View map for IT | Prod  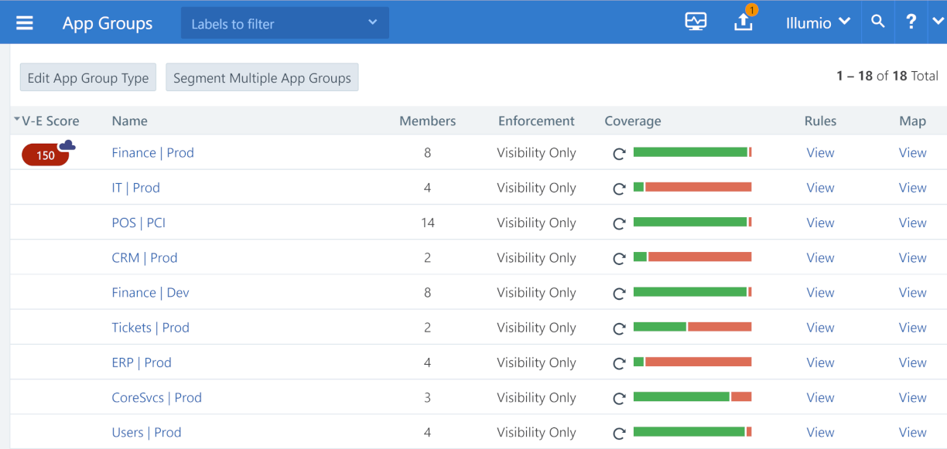(x=912, y=187)
